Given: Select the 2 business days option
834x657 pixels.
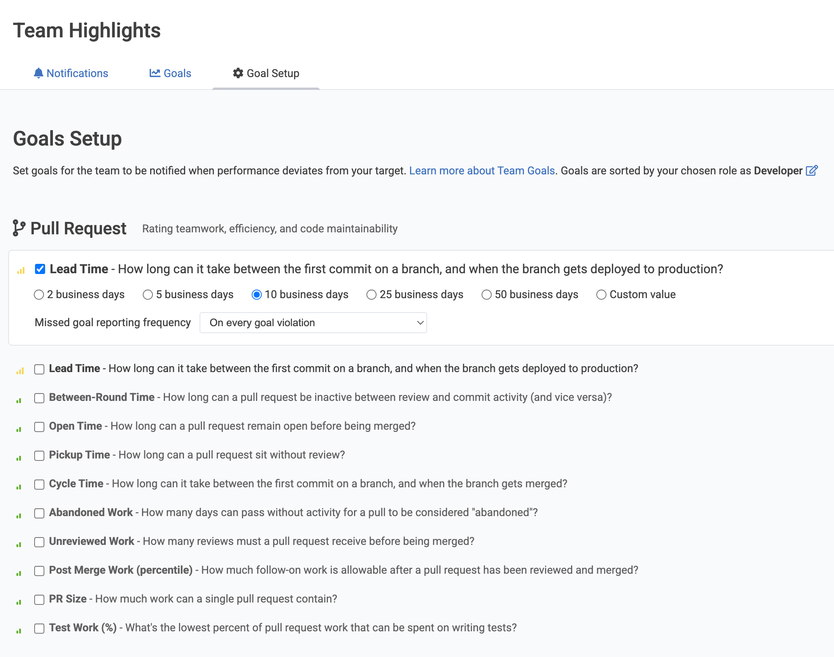Looking at the screenshot, I should [x=39, y=295].
